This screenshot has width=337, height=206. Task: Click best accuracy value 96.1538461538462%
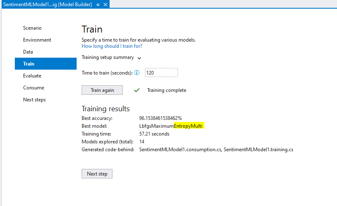click(160, 118)
